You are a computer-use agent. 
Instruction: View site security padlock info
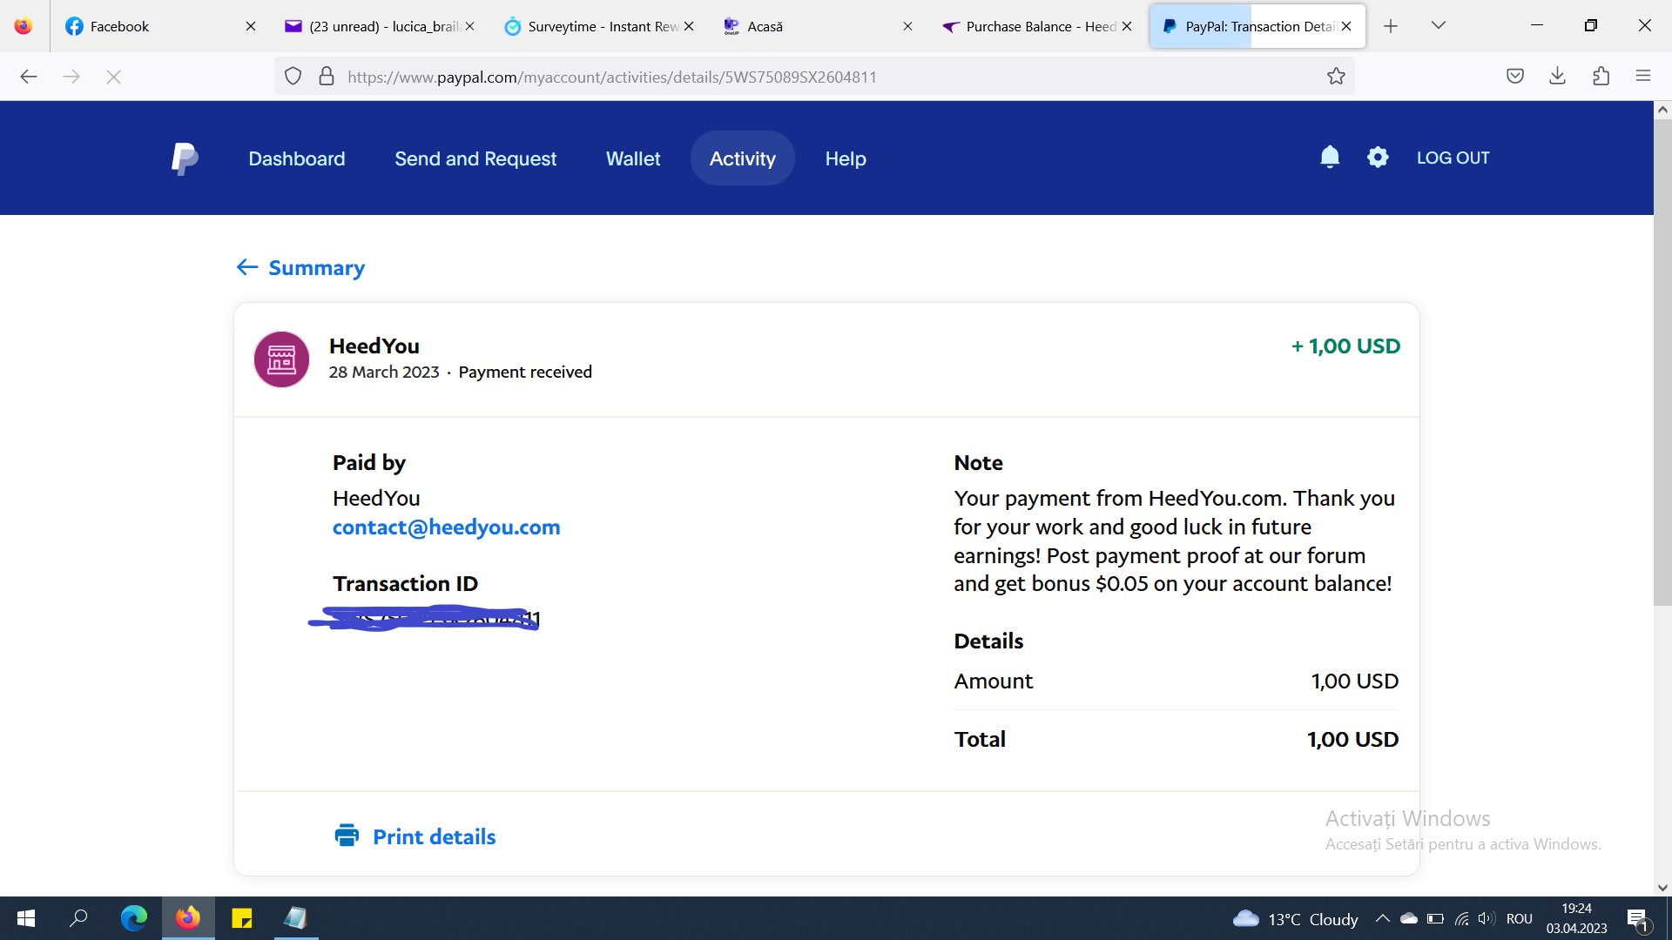[327, 77]
